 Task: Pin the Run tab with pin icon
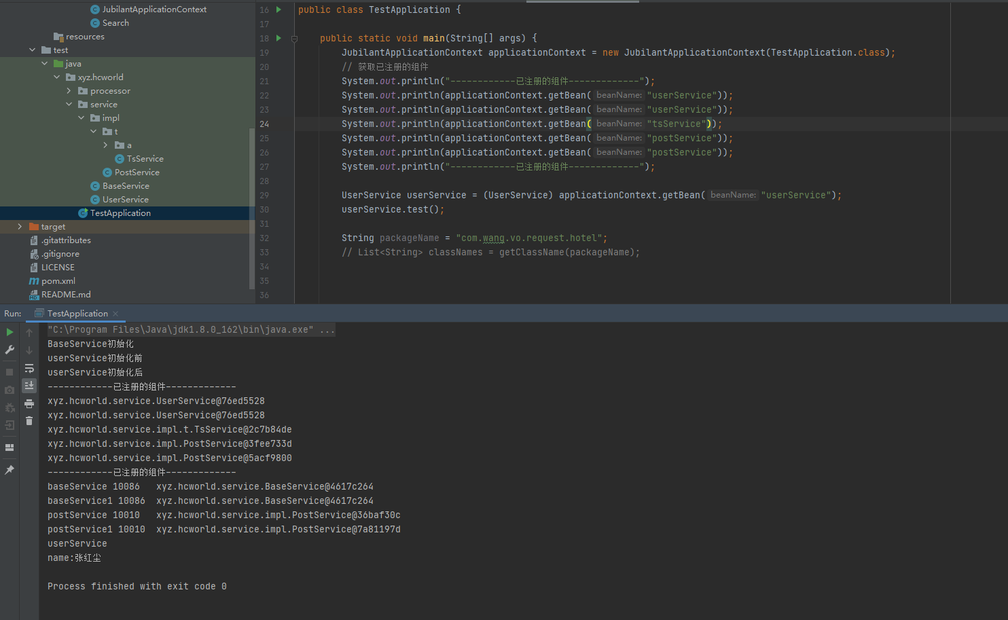(x=10, y=470)
